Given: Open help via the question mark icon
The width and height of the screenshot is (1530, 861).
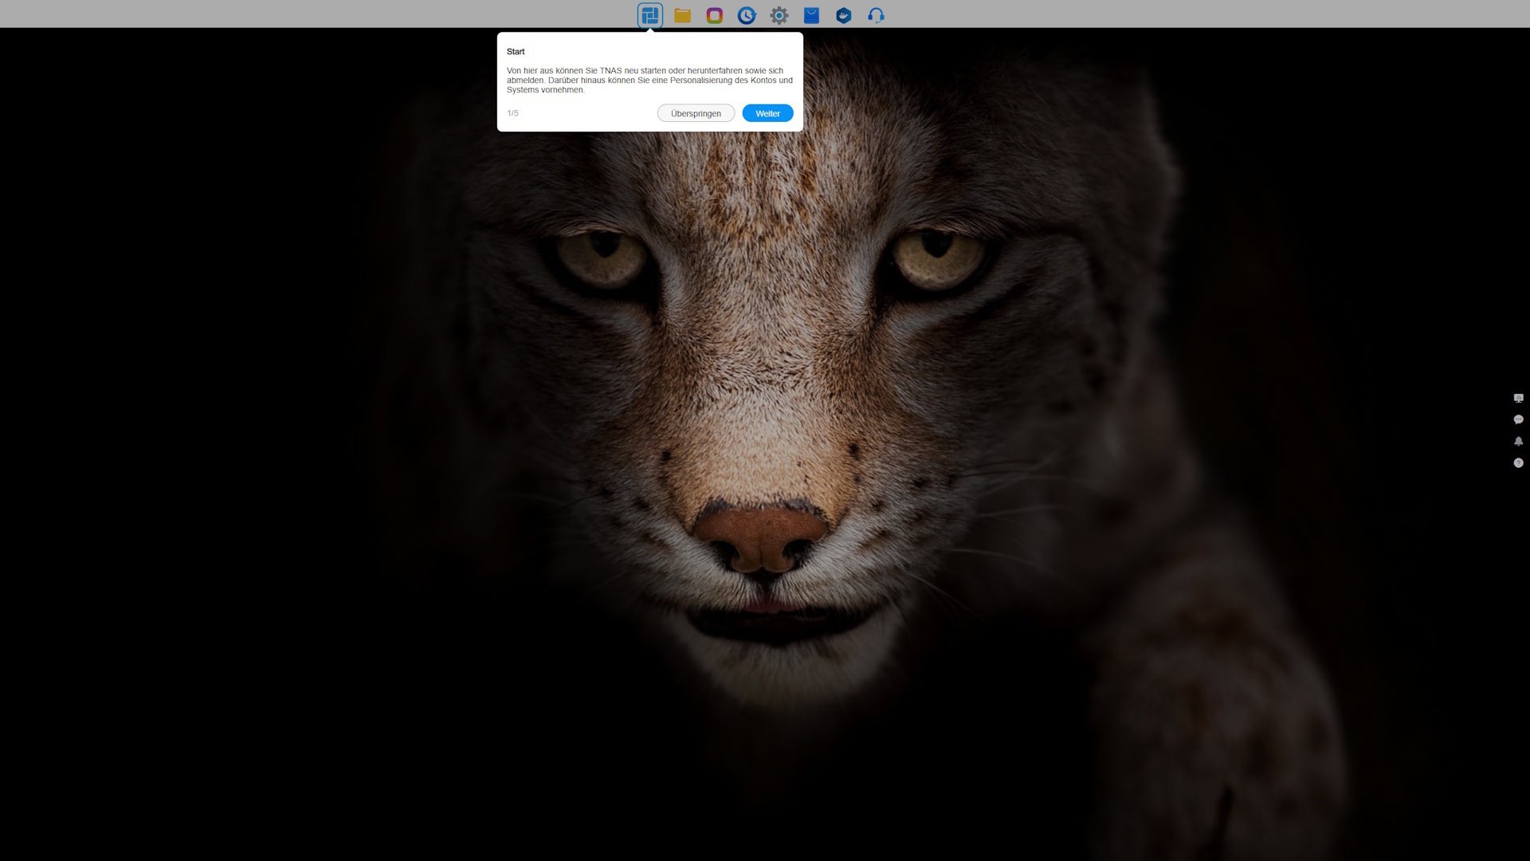Looking at the screenshot, I should pos(1518,462).
